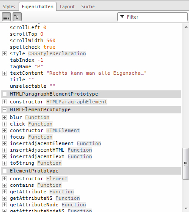Click into the Filter input field
Viewport: 189px width, 212px height.
click(x=153, y=17)
